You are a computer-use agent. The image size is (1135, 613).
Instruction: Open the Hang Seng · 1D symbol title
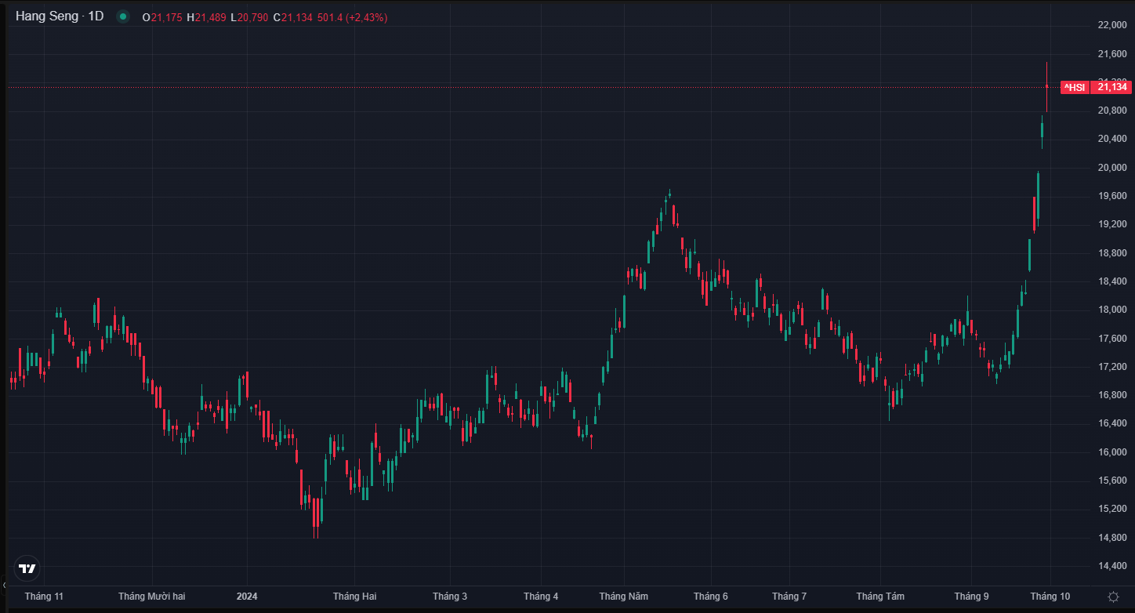[x=60, y=16]
